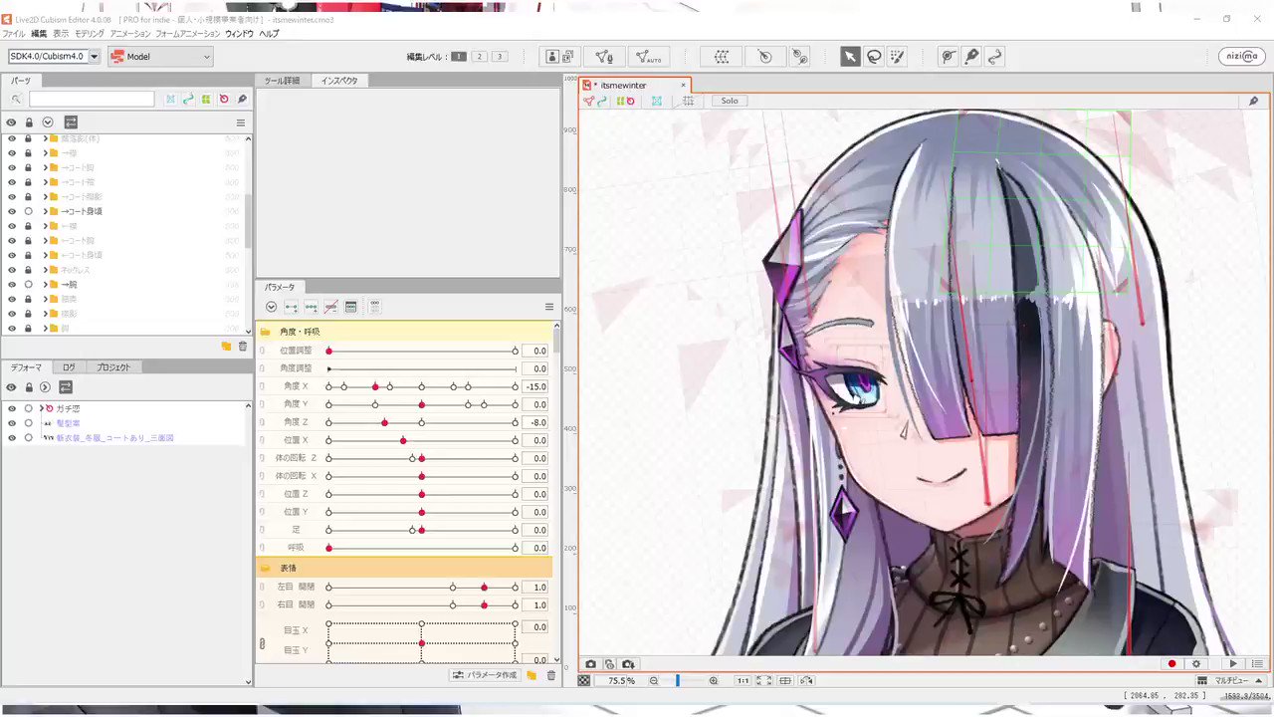Viewport: 1274px width, 717px height.
Task: Click the deform brush tool icon
Action: (x=949, y=57)
